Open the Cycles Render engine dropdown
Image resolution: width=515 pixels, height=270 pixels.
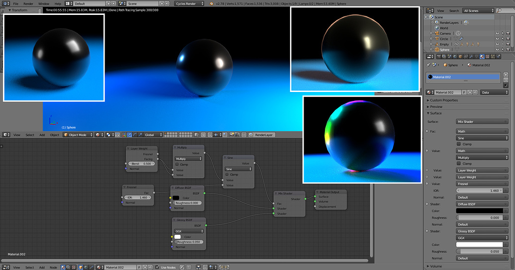click(x=189, y=3)
